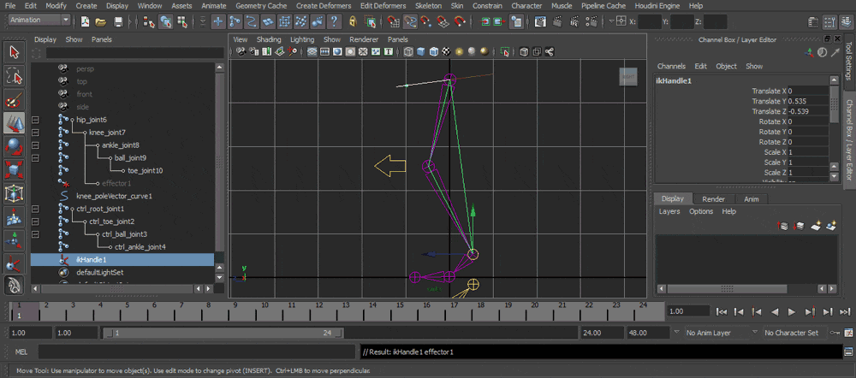
Task: Step forward one key
Action: tap(810, 311)
